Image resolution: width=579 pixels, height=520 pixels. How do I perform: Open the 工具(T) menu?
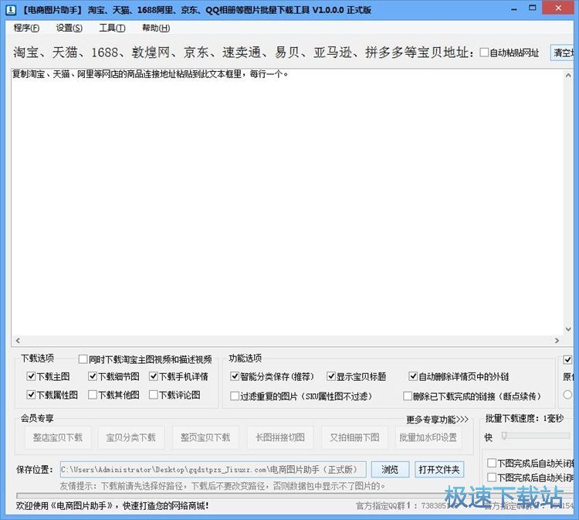pyautogui.click(x=112, y=28)
